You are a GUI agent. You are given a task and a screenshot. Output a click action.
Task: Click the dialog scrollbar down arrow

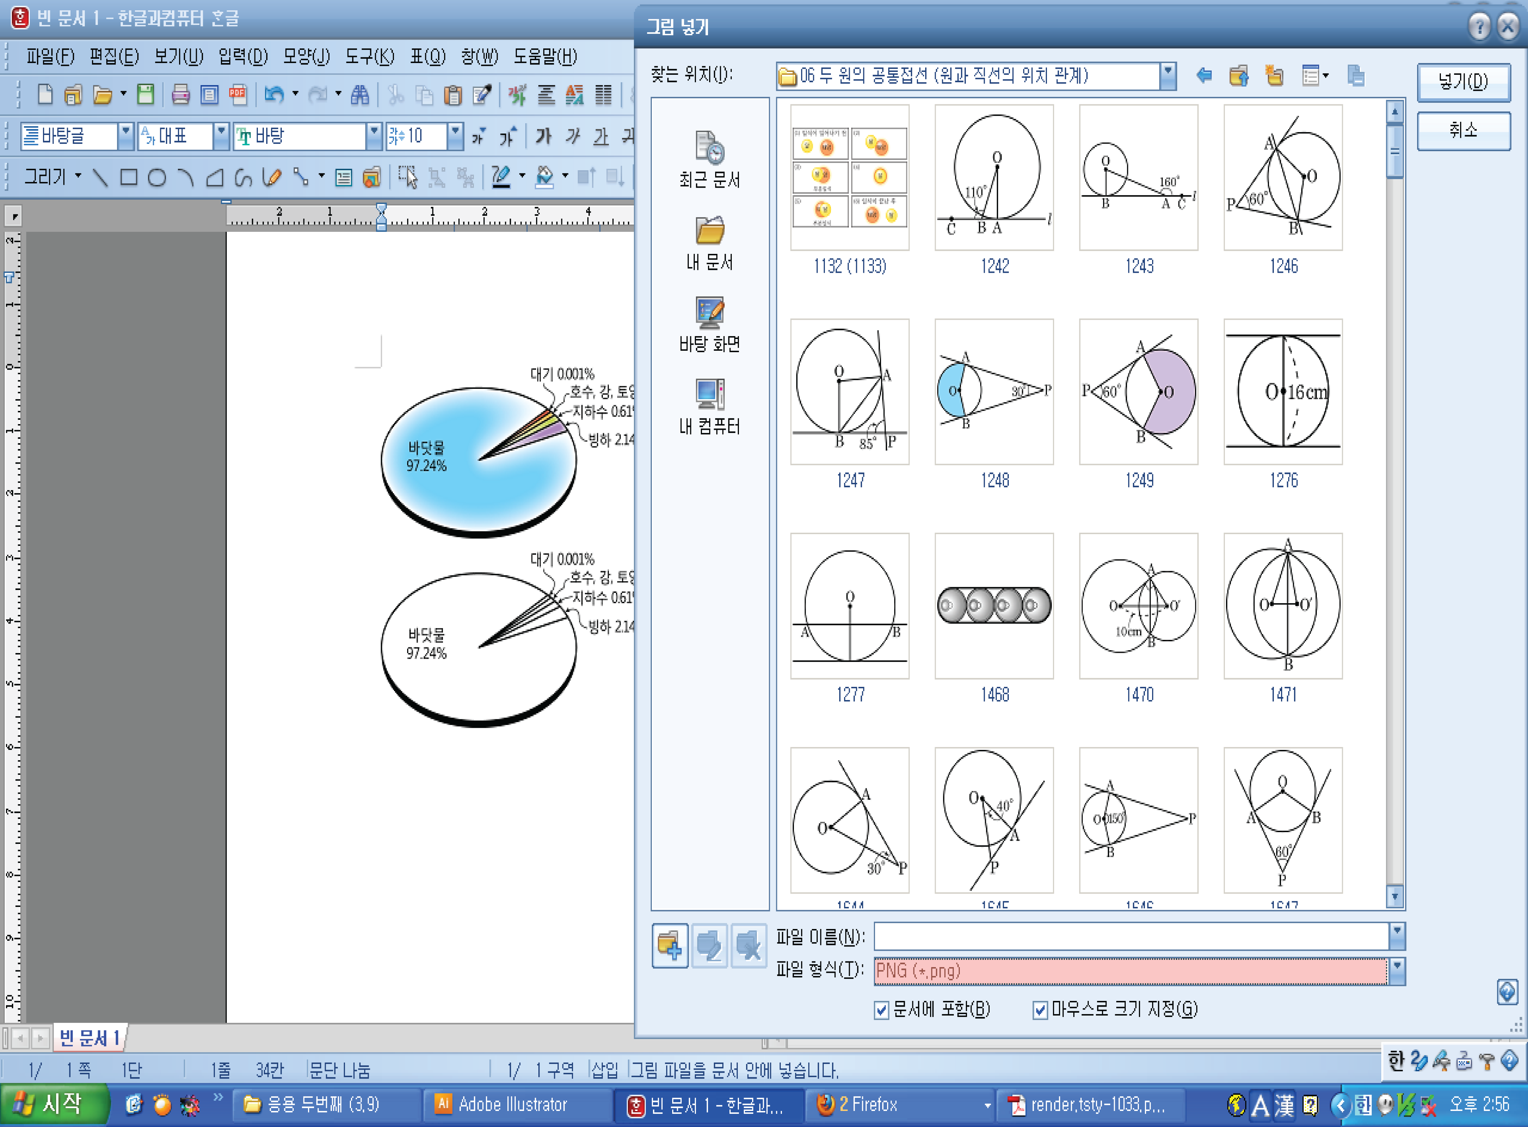coord(1395,896)
